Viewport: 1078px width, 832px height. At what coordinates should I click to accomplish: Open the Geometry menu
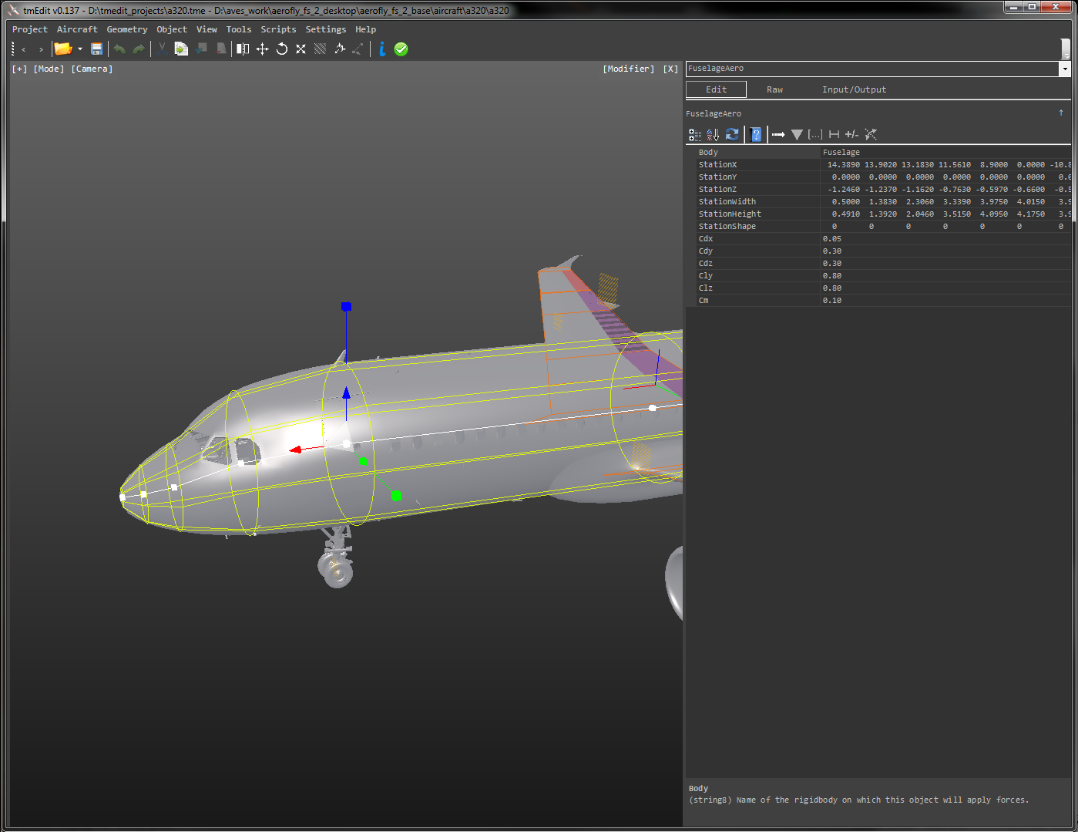click(126, 29)
